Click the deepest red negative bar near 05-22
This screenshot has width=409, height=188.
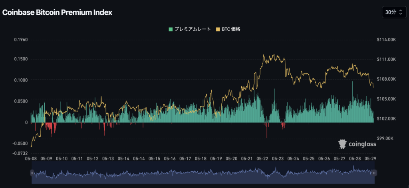click(267, 130)
